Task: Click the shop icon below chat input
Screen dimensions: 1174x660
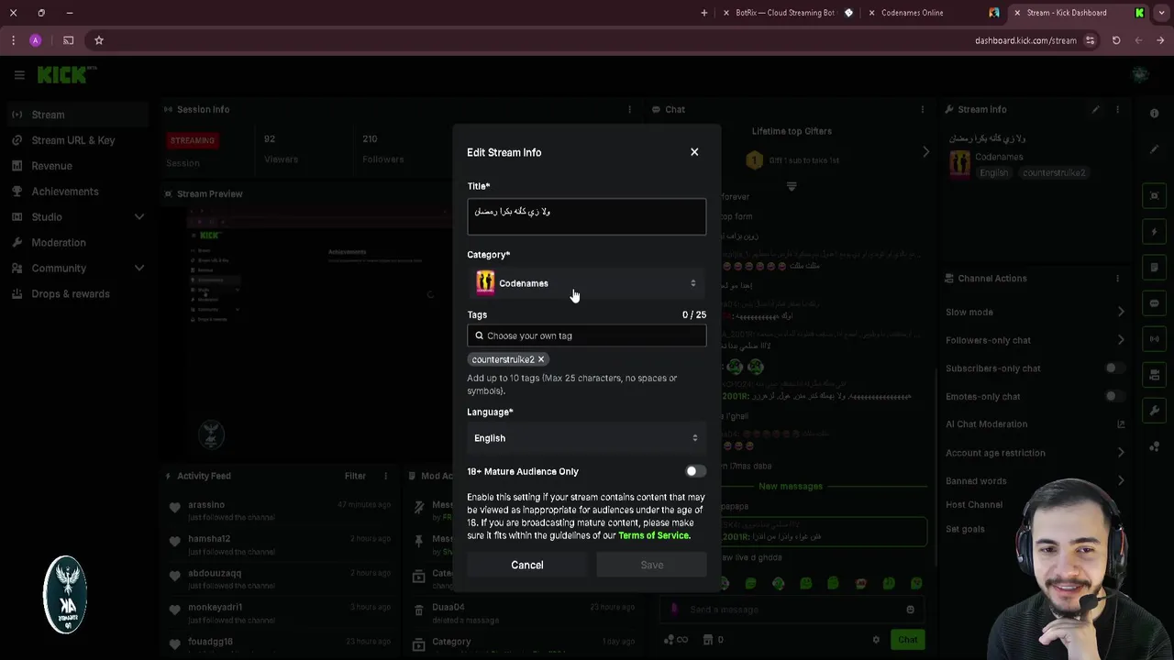Action: click(x=707, y=640)
